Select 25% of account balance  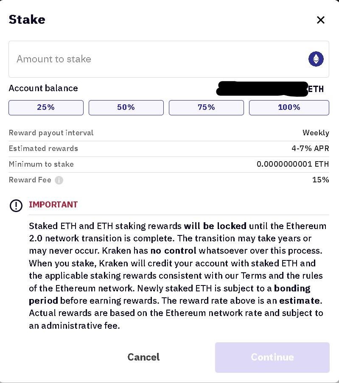tap(46, 107)
